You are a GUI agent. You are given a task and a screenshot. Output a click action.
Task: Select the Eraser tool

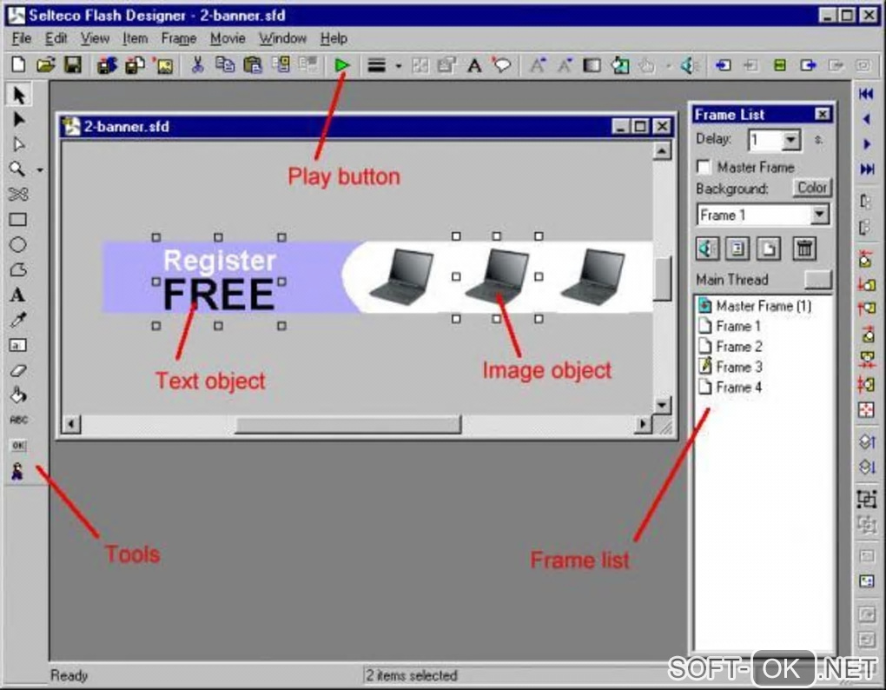pyautogui.click(x=17, y=370)
